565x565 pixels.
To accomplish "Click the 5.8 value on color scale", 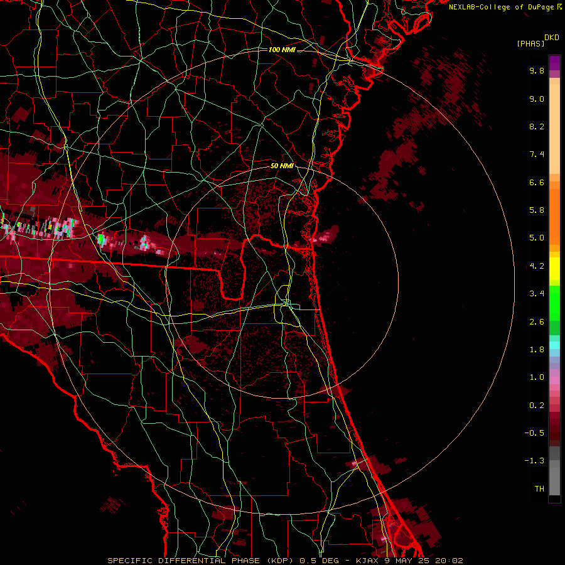I will 537,210.
